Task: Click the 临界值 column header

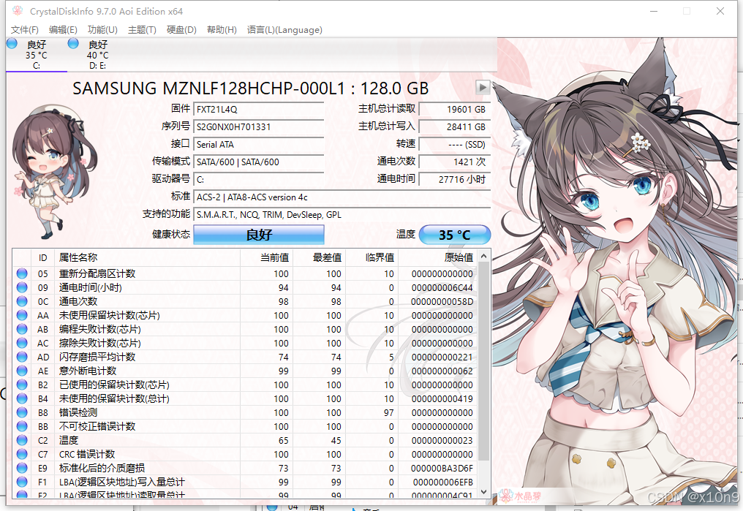Action: click(372, 257)
